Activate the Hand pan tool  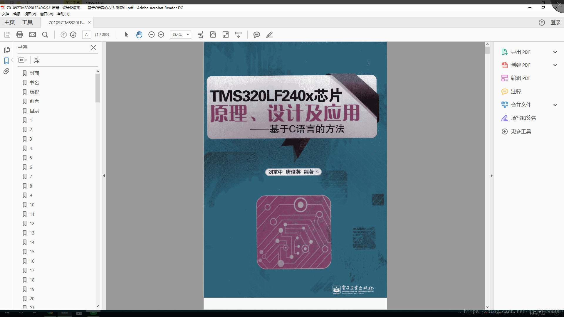coord(139,35)
